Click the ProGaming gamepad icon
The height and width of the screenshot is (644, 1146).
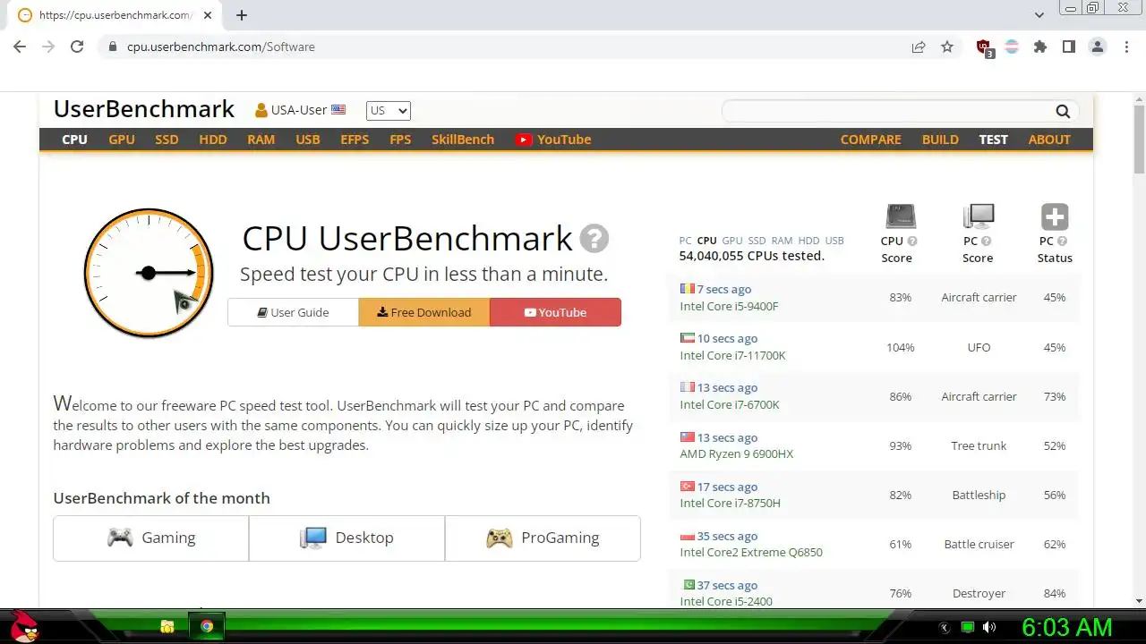point(499,538)
